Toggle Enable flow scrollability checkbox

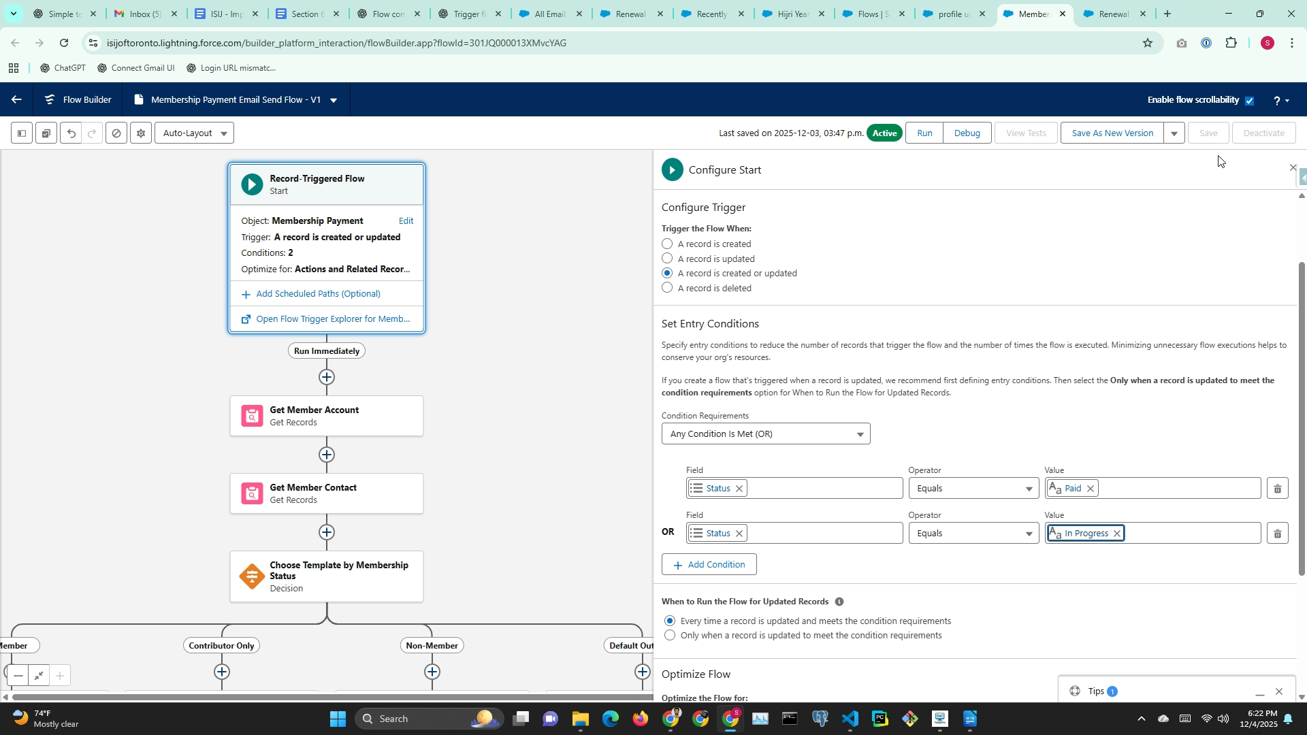1249,101
